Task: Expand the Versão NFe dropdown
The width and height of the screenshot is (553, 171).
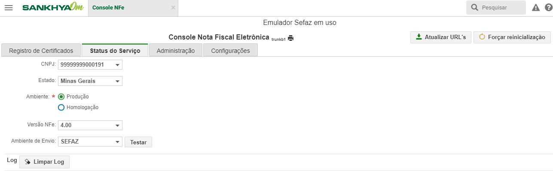Action: tap(90, 125)
